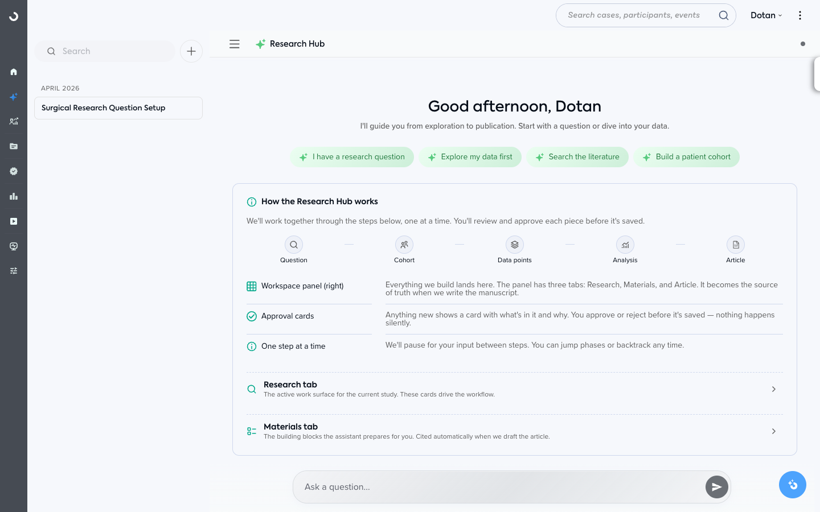Click the blue floating assistant button
Image resolution: width=820 pixels, height=512 pixels.
[x=793, y=485]
